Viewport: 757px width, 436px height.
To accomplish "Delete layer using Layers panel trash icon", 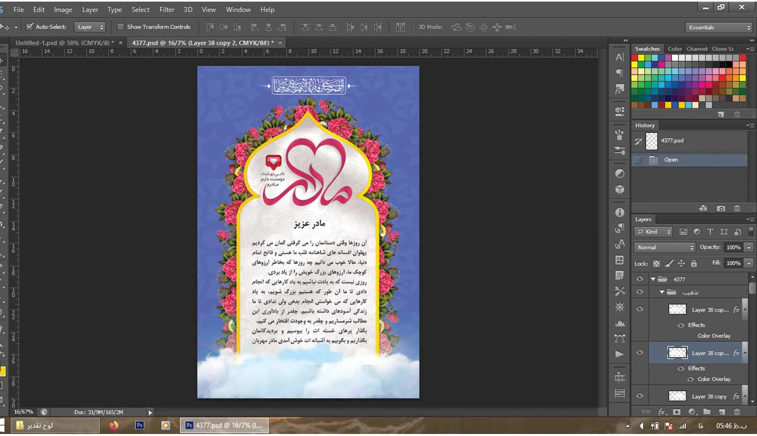I will (x=737, y=411).
